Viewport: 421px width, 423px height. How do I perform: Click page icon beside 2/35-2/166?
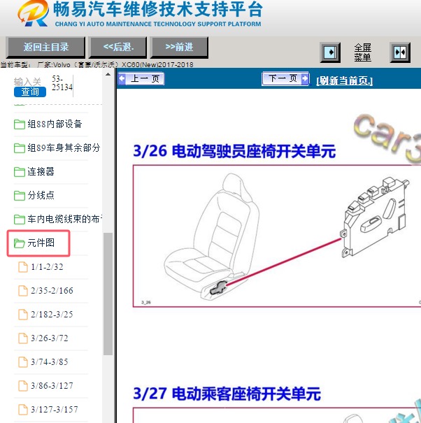click(23, 291)
